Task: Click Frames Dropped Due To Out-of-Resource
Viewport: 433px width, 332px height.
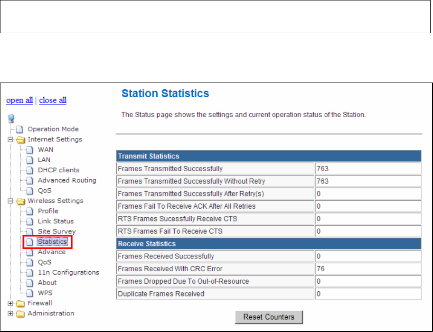Action: point(183,281)
